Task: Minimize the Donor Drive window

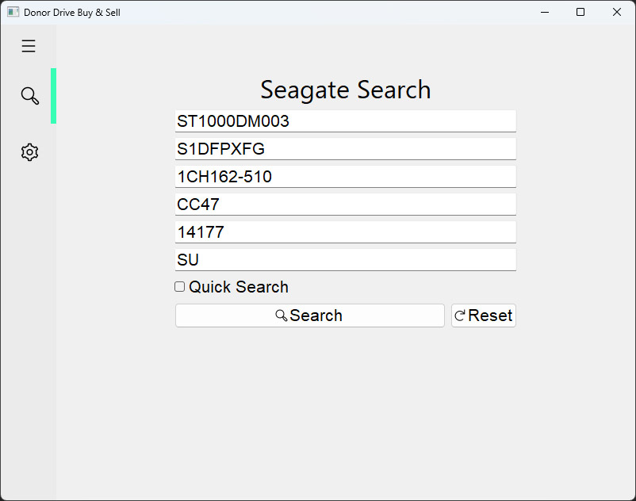Action: (x=545, y=12)
